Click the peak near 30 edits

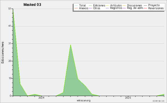70,45
